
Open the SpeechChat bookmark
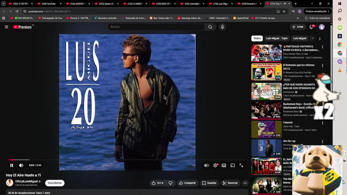click(x=241, y=18)
